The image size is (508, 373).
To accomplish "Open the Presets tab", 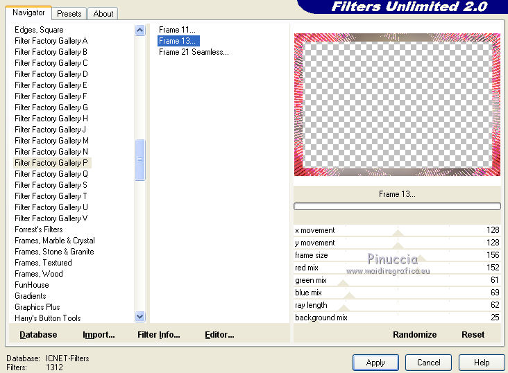I will click(69, 14).
